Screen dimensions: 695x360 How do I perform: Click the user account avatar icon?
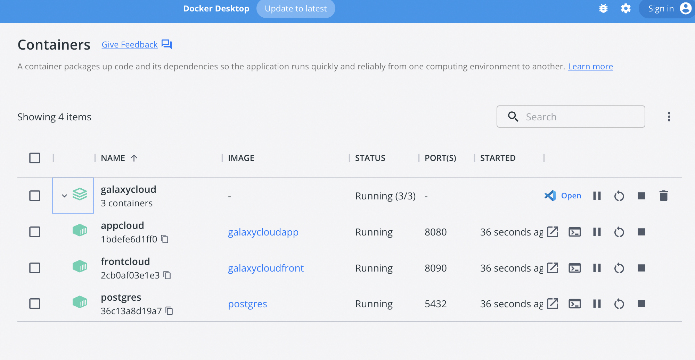pyautogui.click(x=686, y=8)
